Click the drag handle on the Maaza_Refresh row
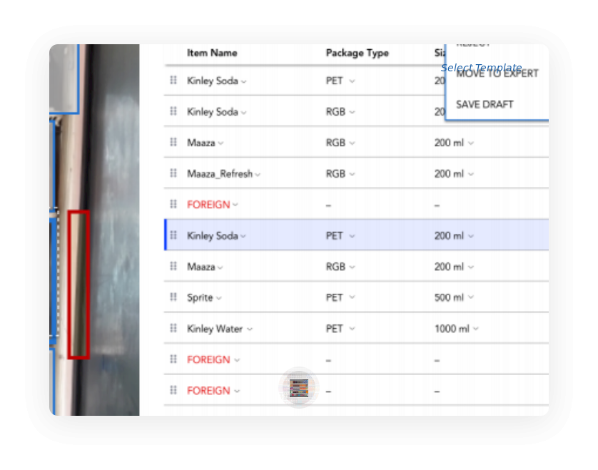598x470 pixels. 173,173
